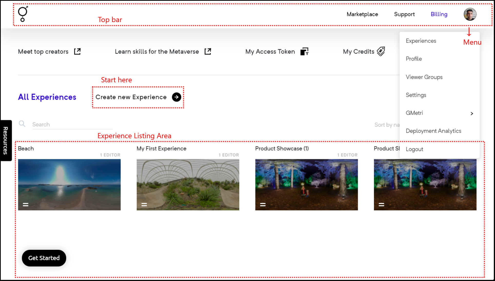The height and width of the screenshot is (281, 495).
Task: Open the Product Showcase (1) thumbnail
Action: pos(306,185)
